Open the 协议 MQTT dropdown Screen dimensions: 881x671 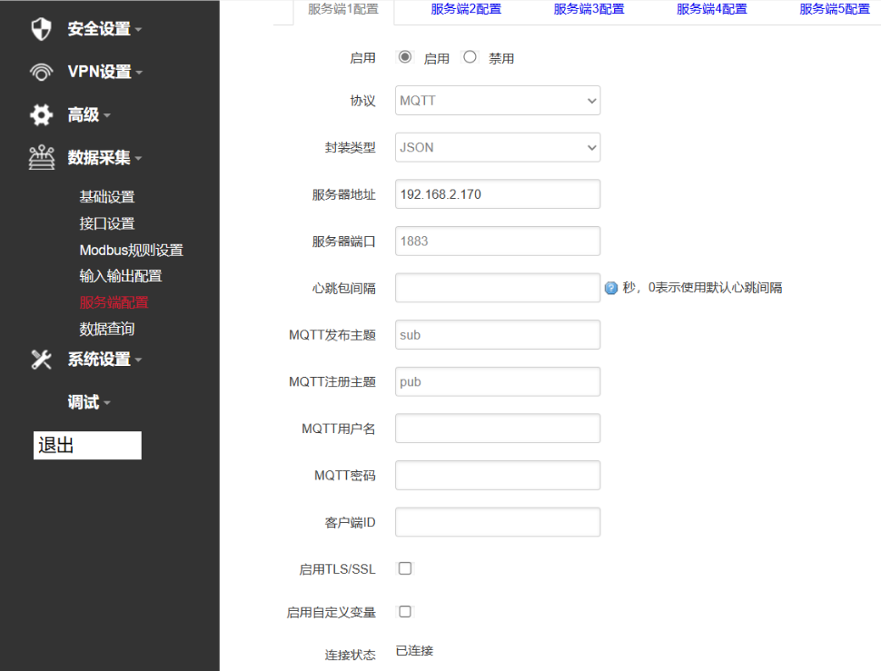click(x=498, y=101)
